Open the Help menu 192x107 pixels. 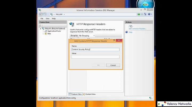[54, 19]
